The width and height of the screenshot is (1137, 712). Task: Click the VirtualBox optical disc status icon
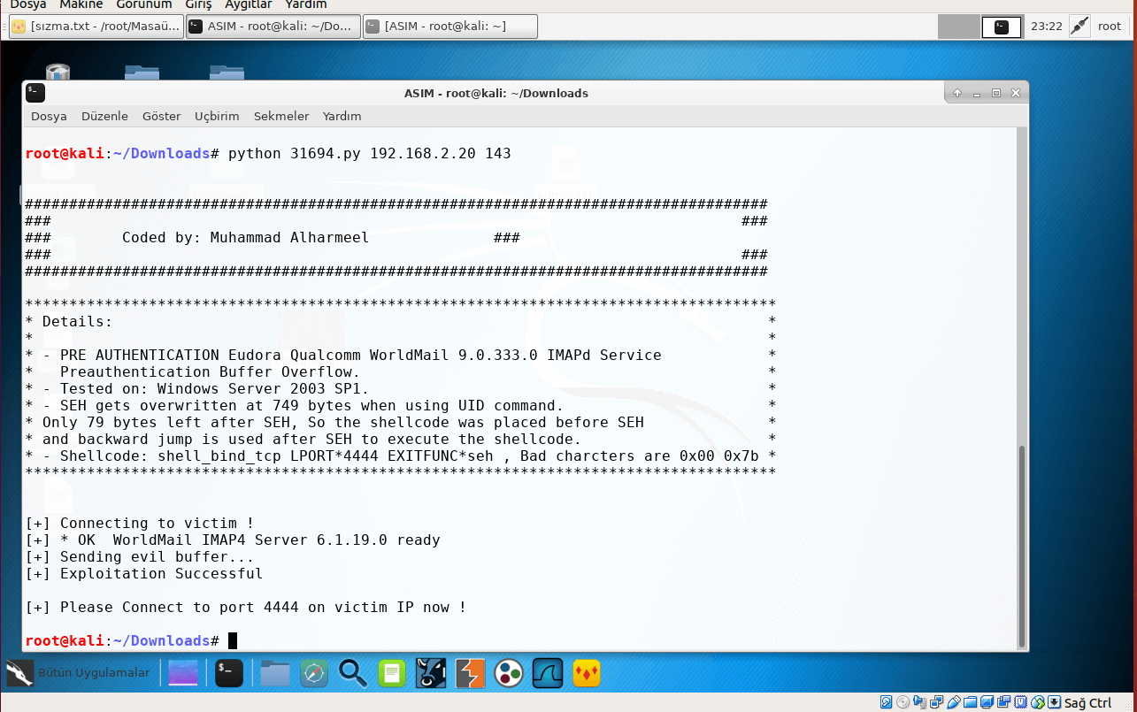coord(903,702)
